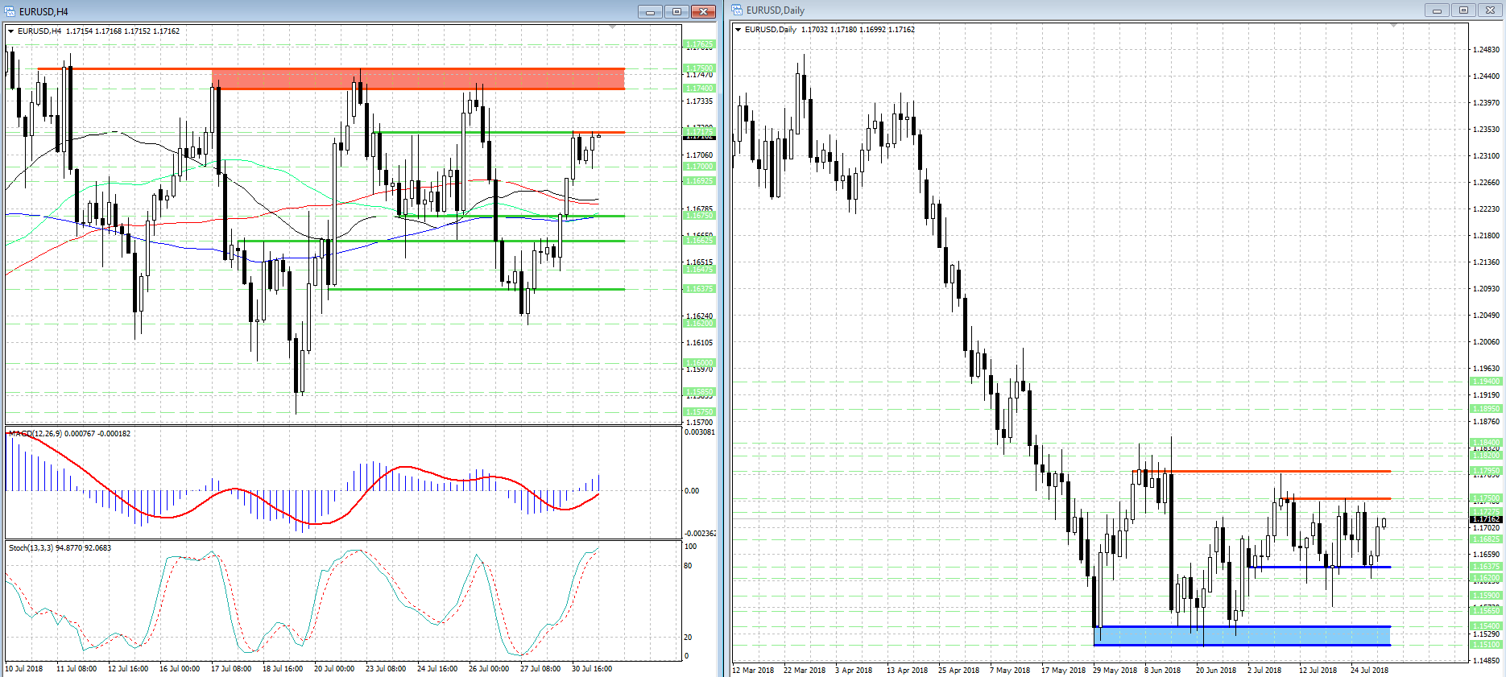Close the EURUSD,Daily chart window
Viewport: 1506px width, 677px height.
[1490, 10]
